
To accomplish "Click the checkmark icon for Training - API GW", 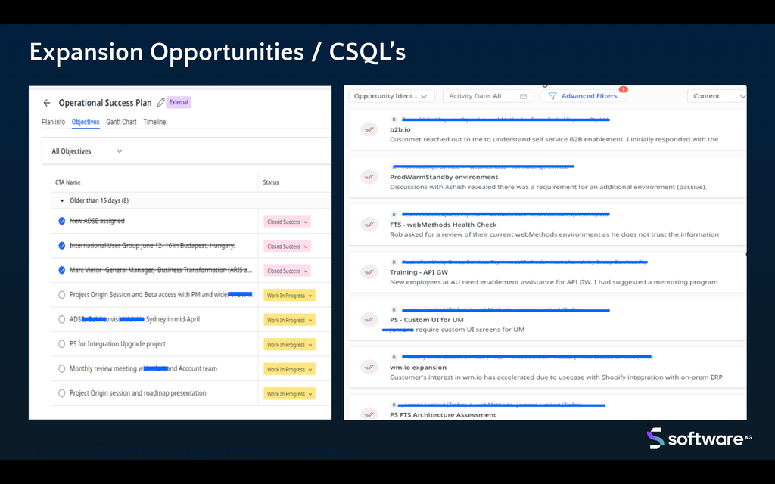I will 369,272.
